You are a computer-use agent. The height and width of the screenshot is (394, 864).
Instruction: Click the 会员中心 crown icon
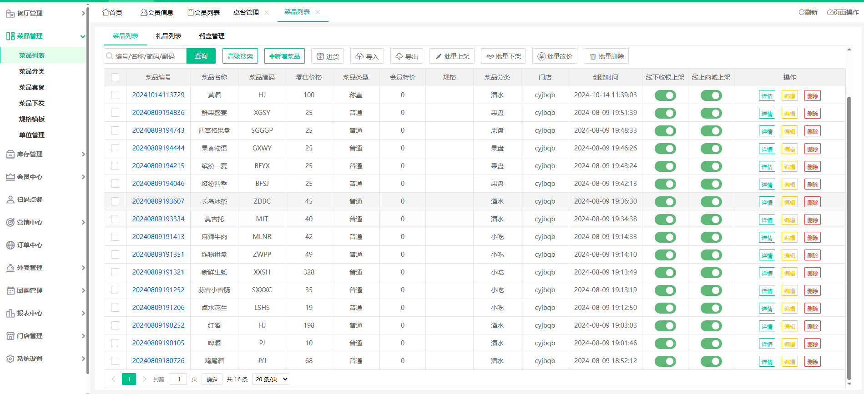10,177
